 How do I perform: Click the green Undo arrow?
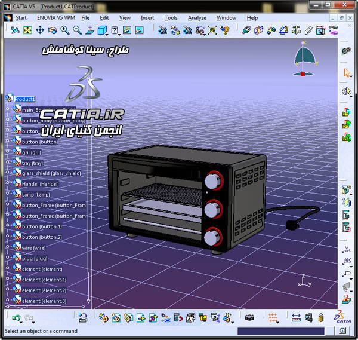click(16, 318)
